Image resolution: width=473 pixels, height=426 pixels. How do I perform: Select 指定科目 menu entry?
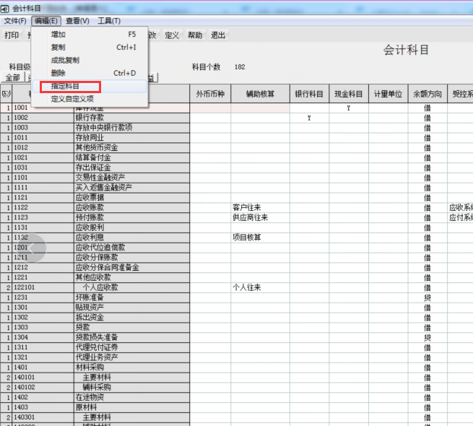click(90, 87)
